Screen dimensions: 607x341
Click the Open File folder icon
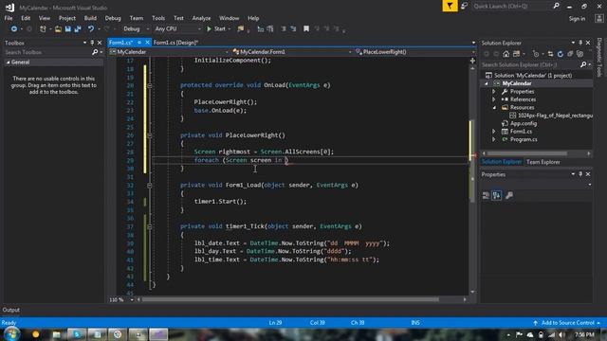[58, 29]
